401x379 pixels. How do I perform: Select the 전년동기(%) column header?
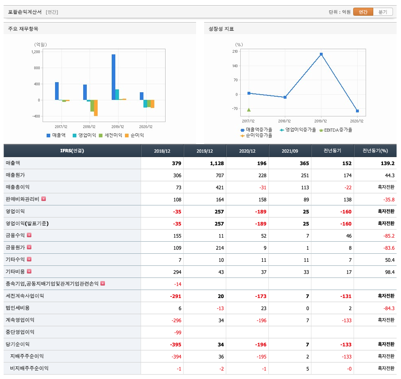point(375,151)
